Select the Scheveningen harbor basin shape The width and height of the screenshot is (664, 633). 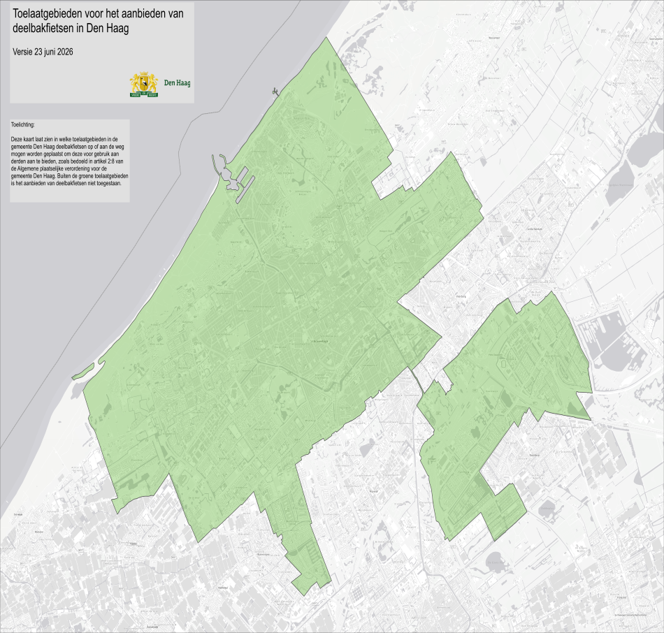[232, 178]
